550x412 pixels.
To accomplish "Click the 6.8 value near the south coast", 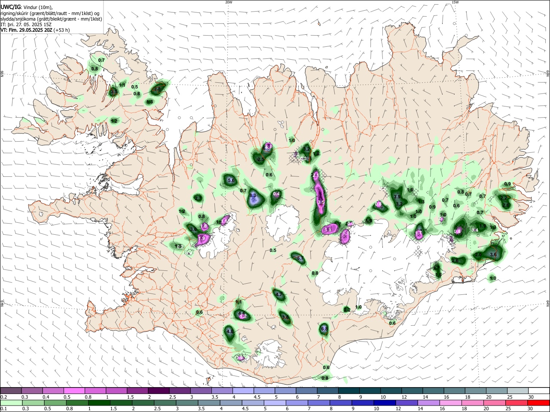I will (x=324, y=329).
